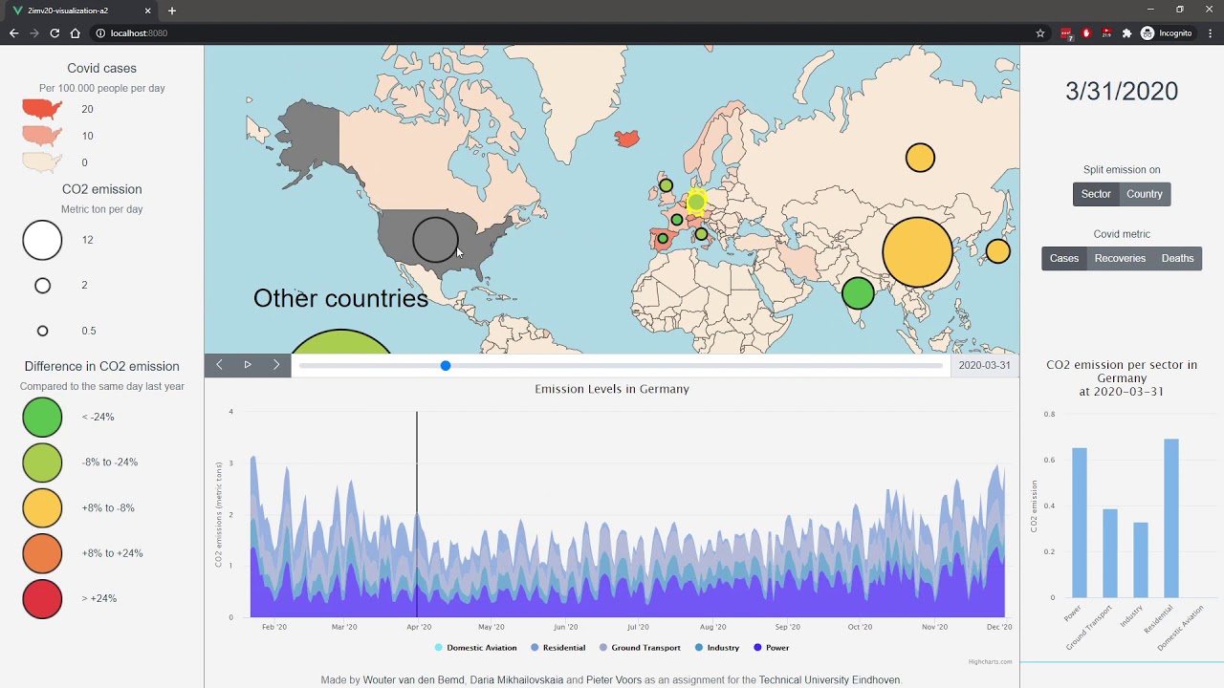
Task: Click the red greater than +24% legend swatch
Action: click(x=42, y=599)
